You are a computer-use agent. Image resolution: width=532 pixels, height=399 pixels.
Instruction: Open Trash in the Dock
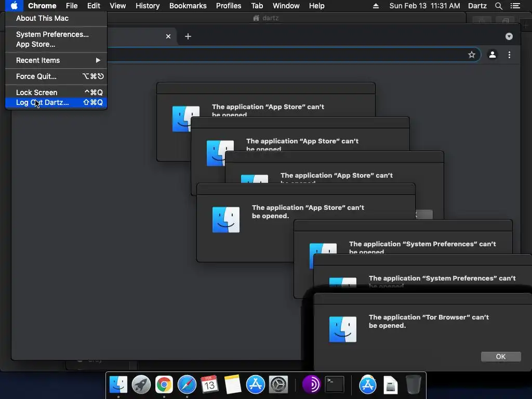click(x=414, y=384)
